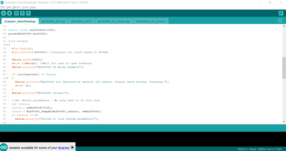Open the File menu

pos(3,7)
